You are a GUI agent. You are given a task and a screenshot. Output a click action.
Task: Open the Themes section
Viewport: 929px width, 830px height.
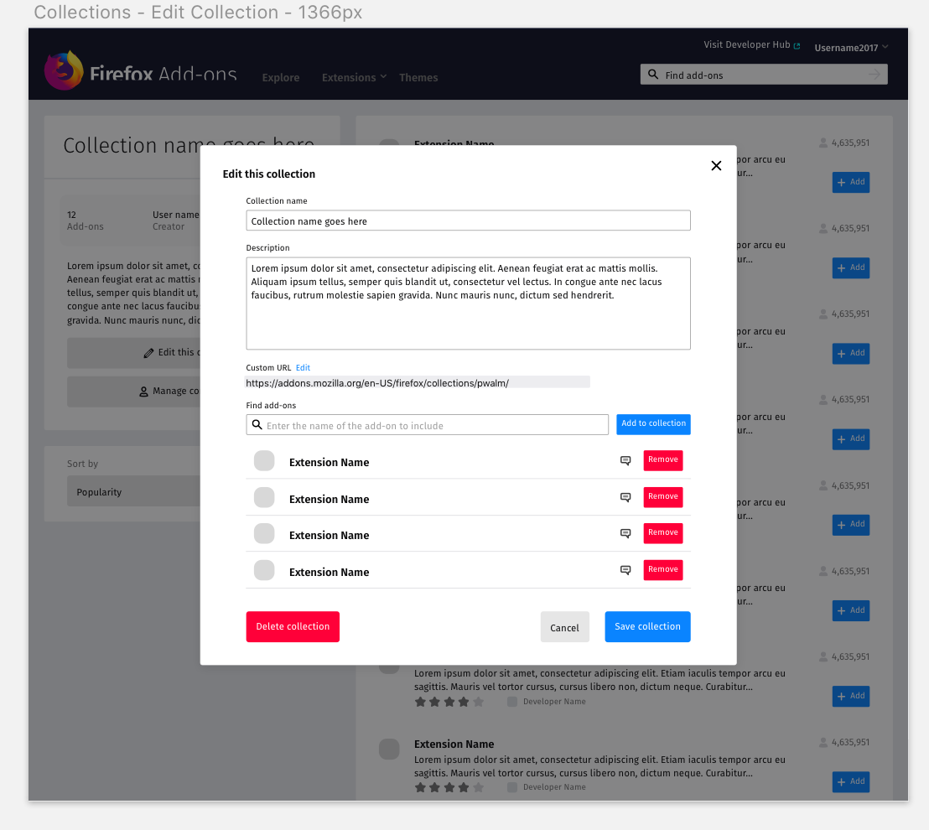click(418, 77)
